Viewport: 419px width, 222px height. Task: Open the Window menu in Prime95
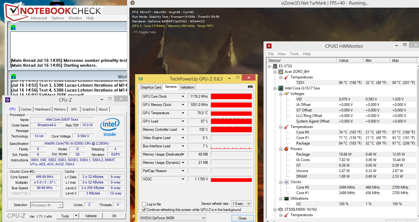(75, 18)
